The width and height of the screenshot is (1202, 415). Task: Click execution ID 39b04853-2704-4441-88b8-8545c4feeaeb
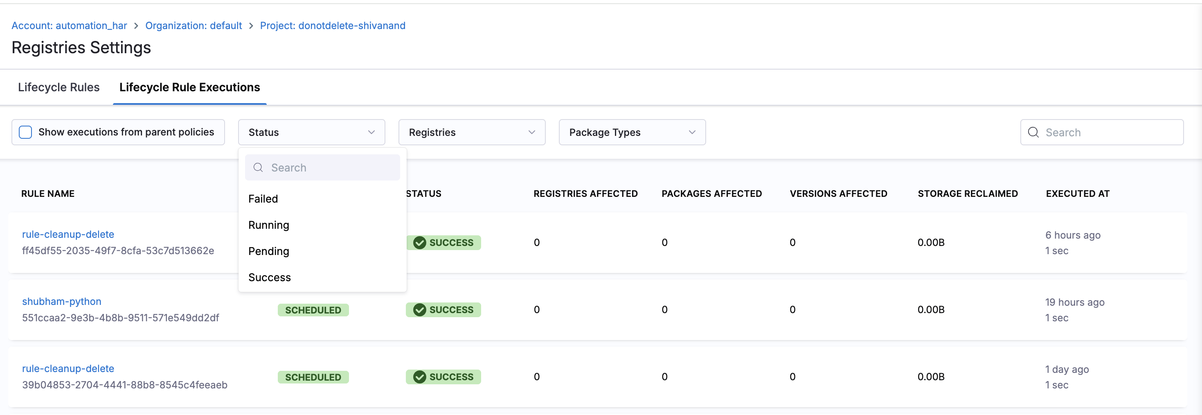click(x=125, y=385)
